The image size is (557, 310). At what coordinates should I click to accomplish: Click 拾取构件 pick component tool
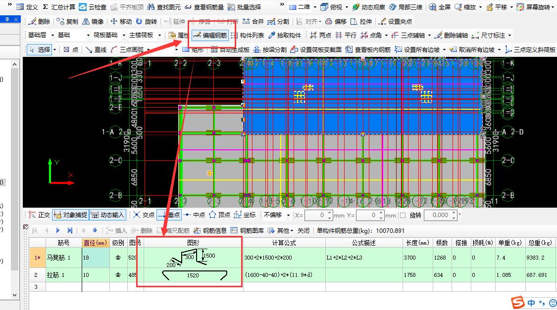(285, 35)
